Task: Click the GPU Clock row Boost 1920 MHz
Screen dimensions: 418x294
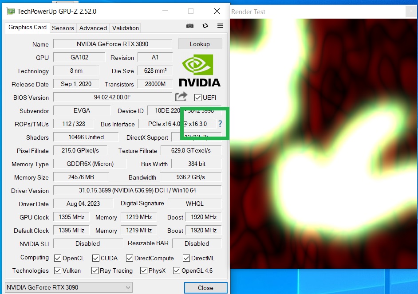Action: click(204, 217)
